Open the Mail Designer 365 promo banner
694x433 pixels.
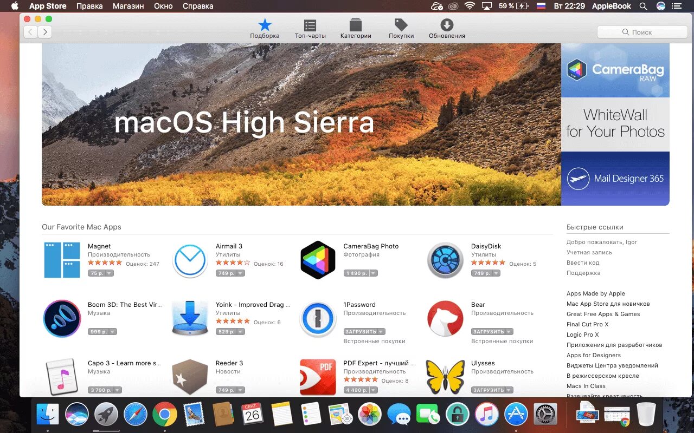(615, 179)
